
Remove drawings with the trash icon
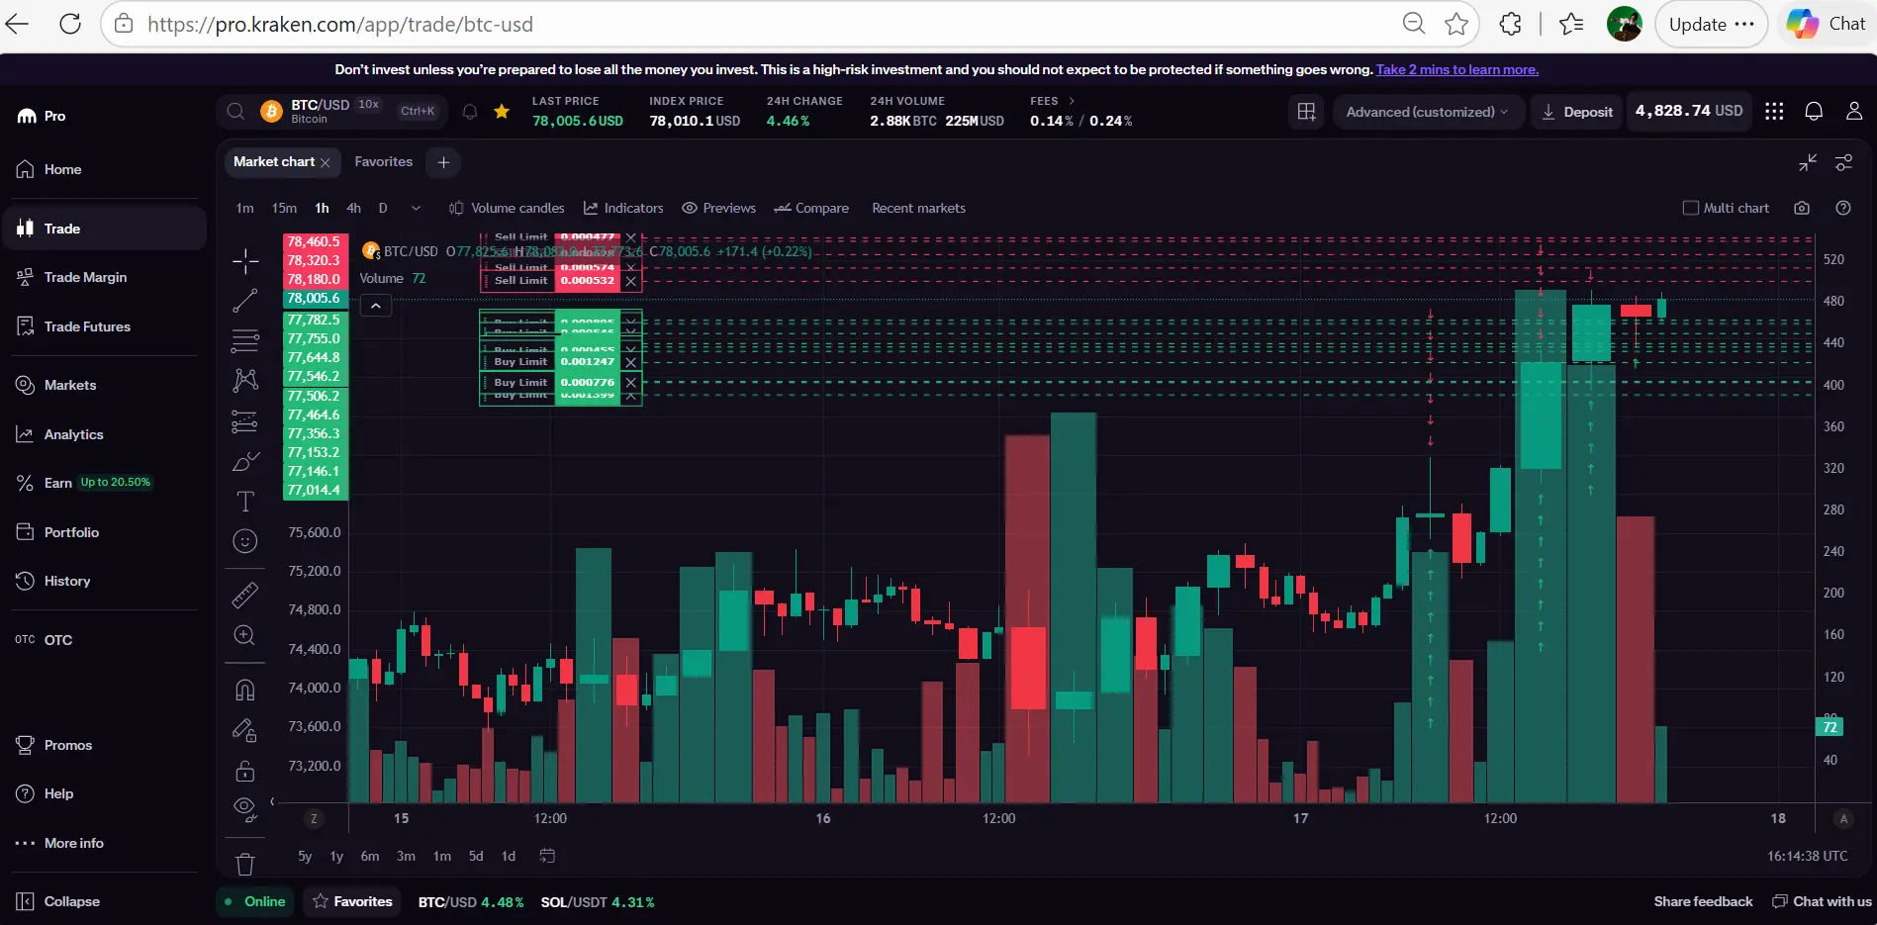(245, 864)
